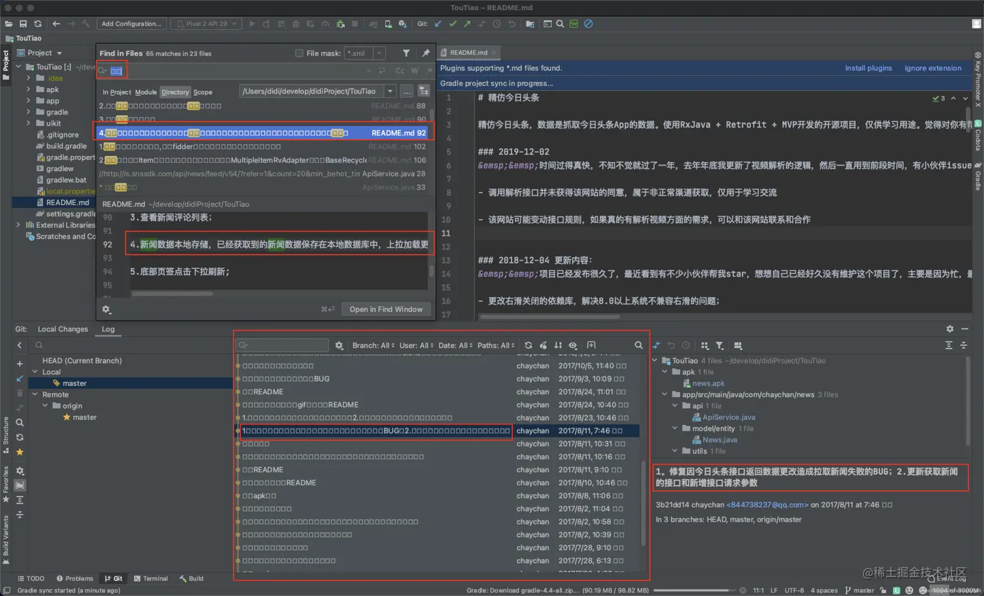The image size is (984, 596).
Task: Click Open in Find Window button
Action: coord(386,309)
